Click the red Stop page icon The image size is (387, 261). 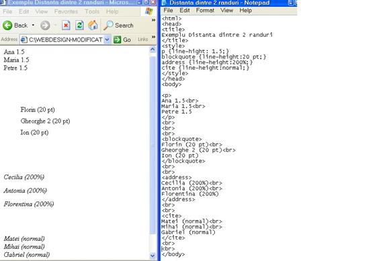click(x=66, y=25)
